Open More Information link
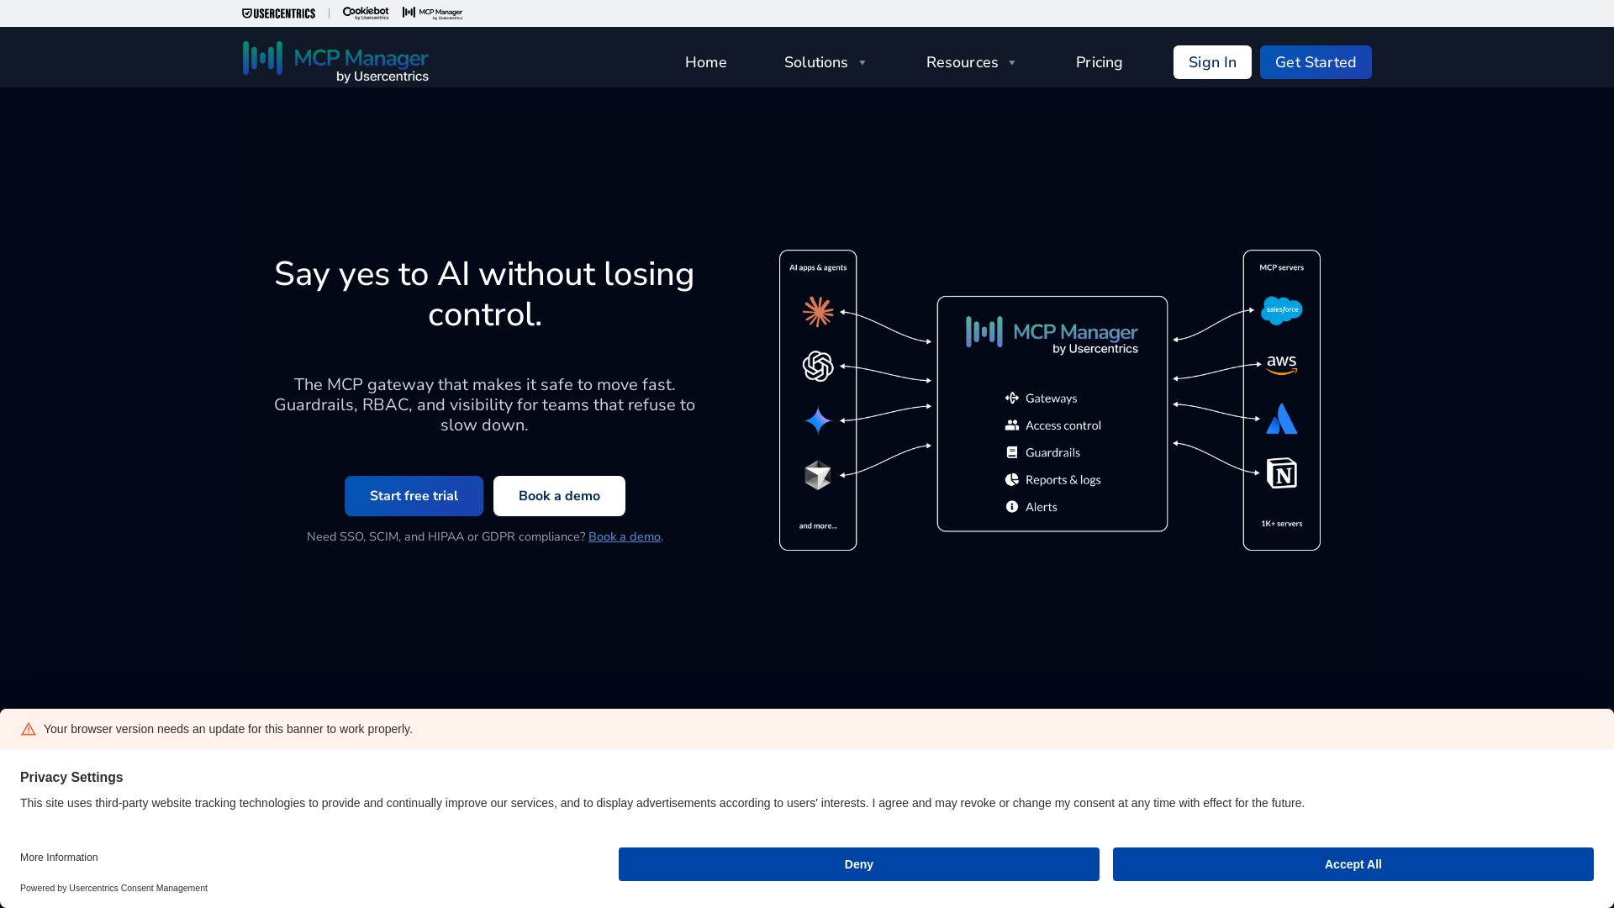 point(59,858)
